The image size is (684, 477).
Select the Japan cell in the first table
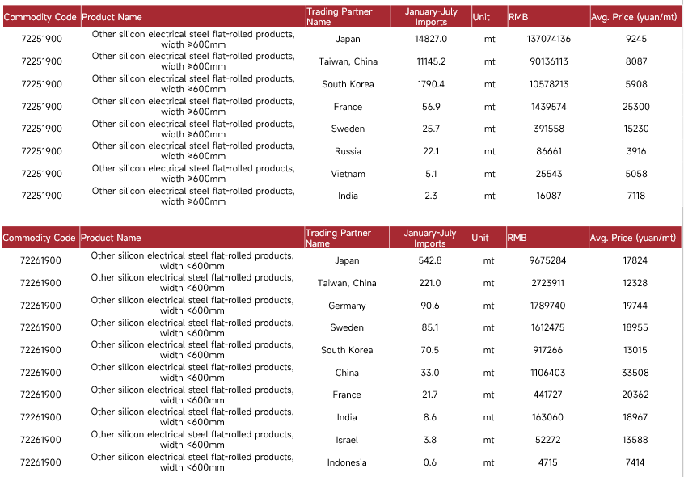coord(348,39)
